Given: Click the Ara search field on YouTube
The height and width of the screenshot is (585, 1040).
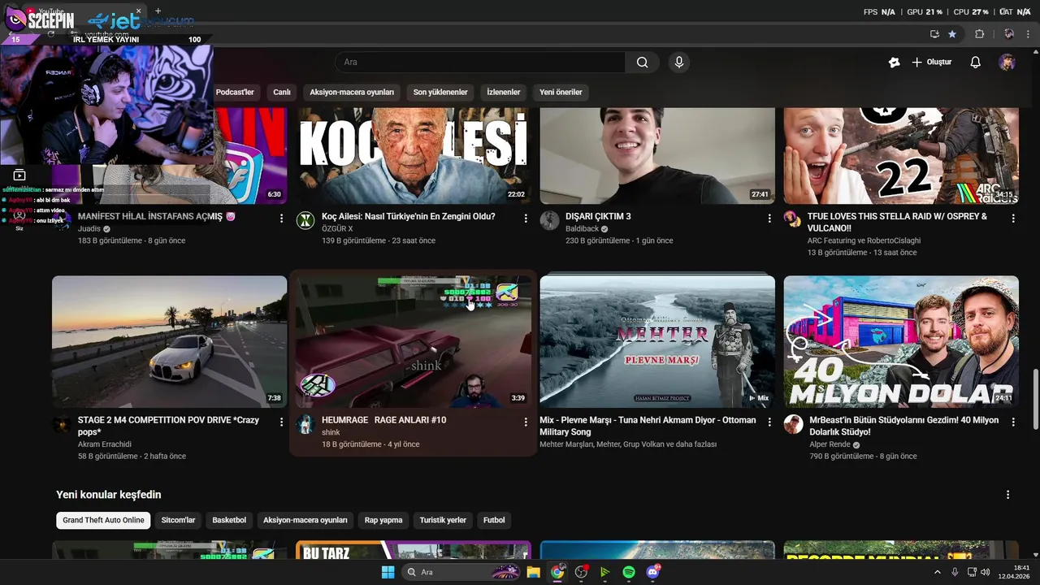Looking at the screenshot, I should pos(479,63).
